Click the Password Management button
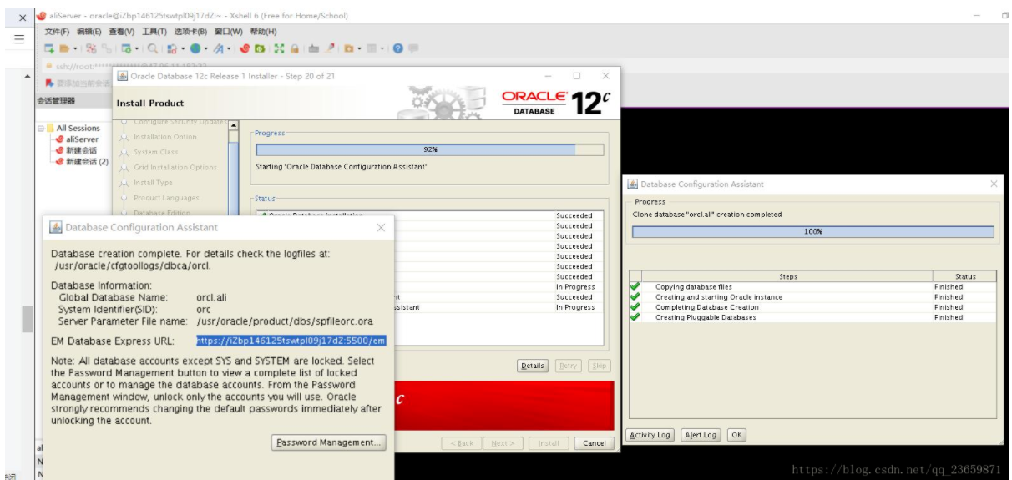The height and width of the screenshot is (480, 1012). point(329,442)
